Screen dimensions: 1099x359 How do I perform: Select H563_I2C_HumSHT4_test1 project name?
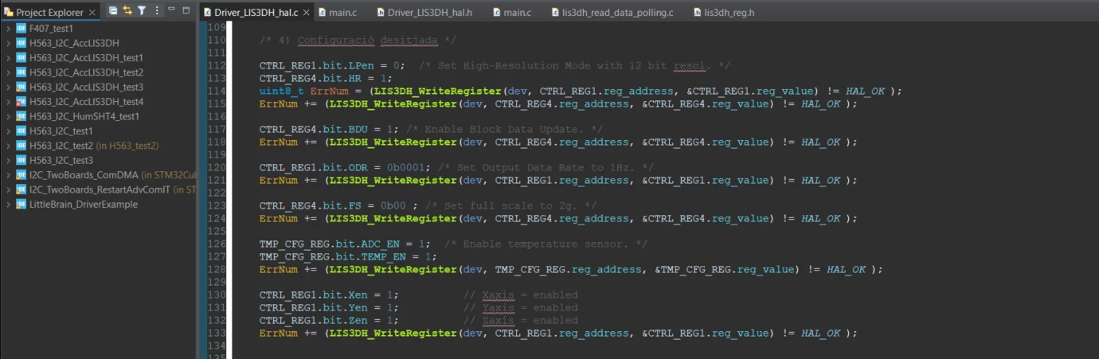point(84,116)
